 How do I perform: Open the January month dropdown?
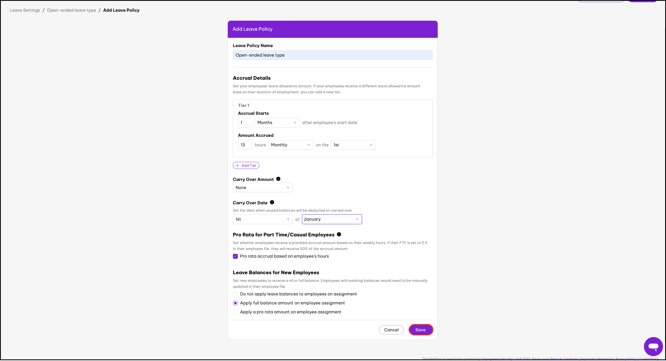(332, 219)
